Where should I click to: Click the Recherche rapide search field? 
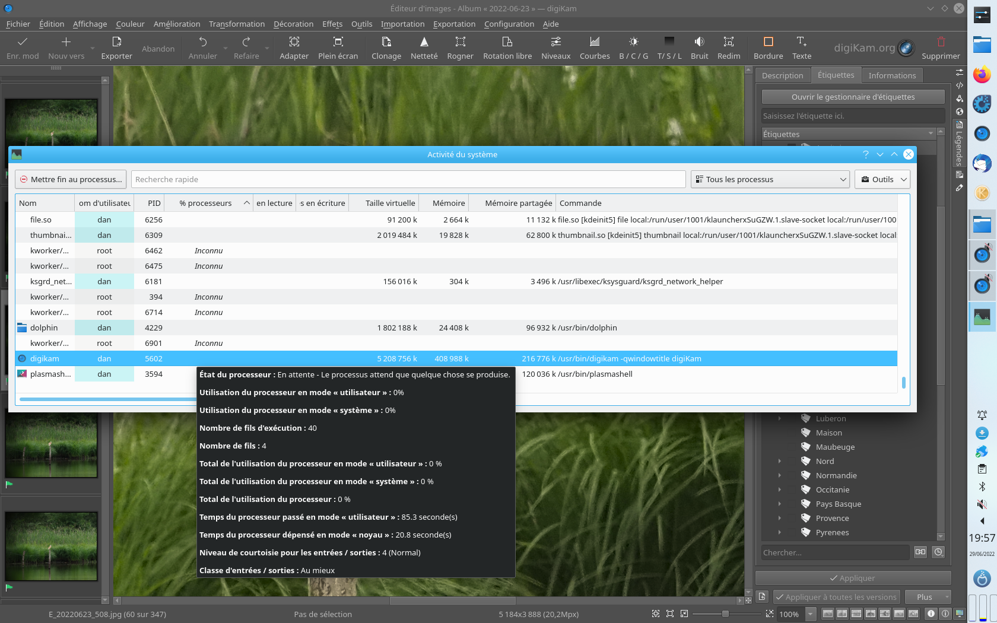point(408,179)
